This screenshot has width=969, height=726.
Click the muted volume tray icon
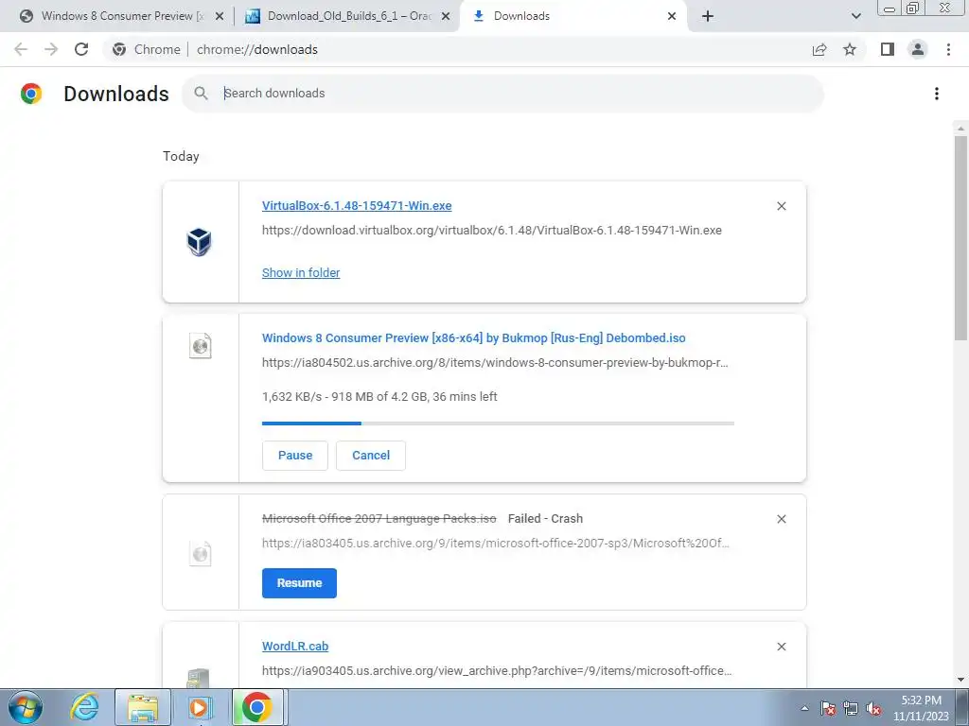(873, 709)
